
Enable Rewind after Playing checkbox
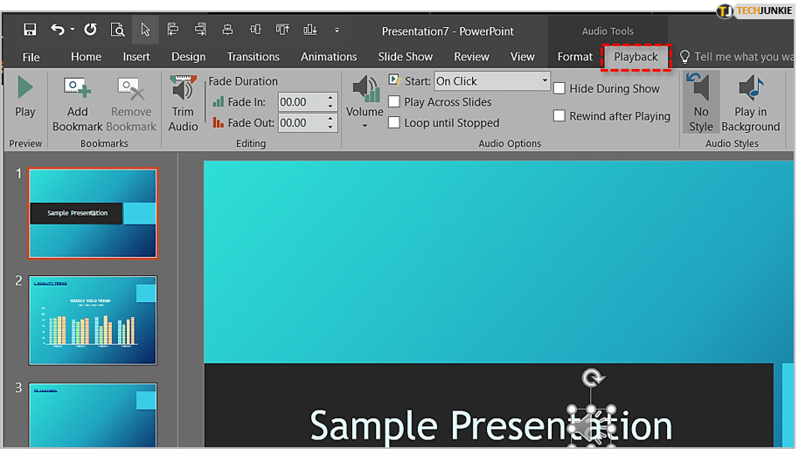559,116
